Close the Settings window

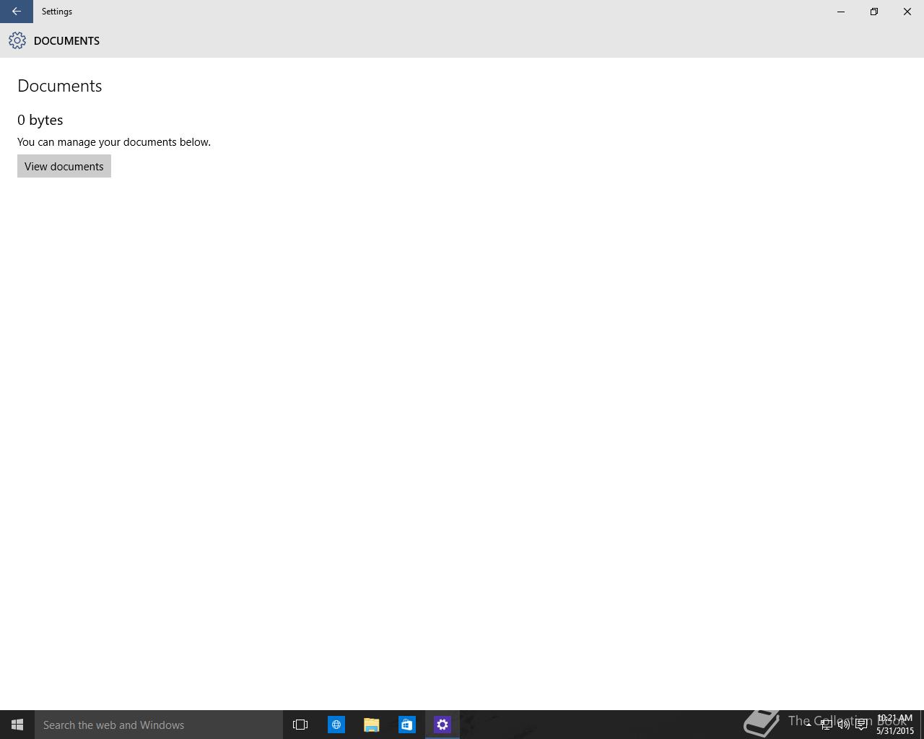click(907, 12)
